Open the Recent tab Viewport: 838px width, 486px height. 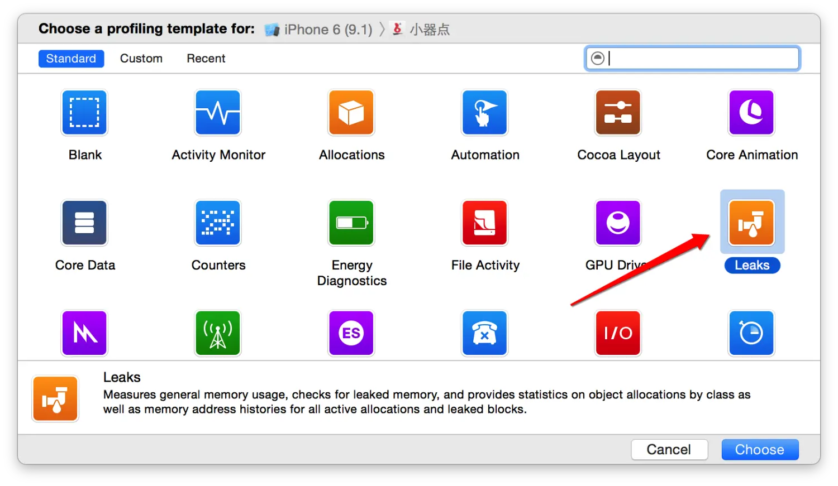pyautogui.click(x=206, y=59)
